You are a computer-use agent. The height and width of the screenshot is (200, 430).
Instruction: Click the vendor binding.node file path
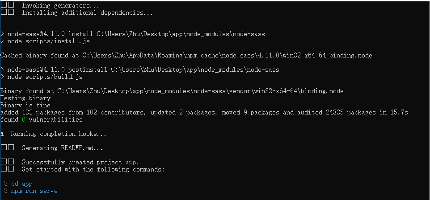[x=200, y=91]
